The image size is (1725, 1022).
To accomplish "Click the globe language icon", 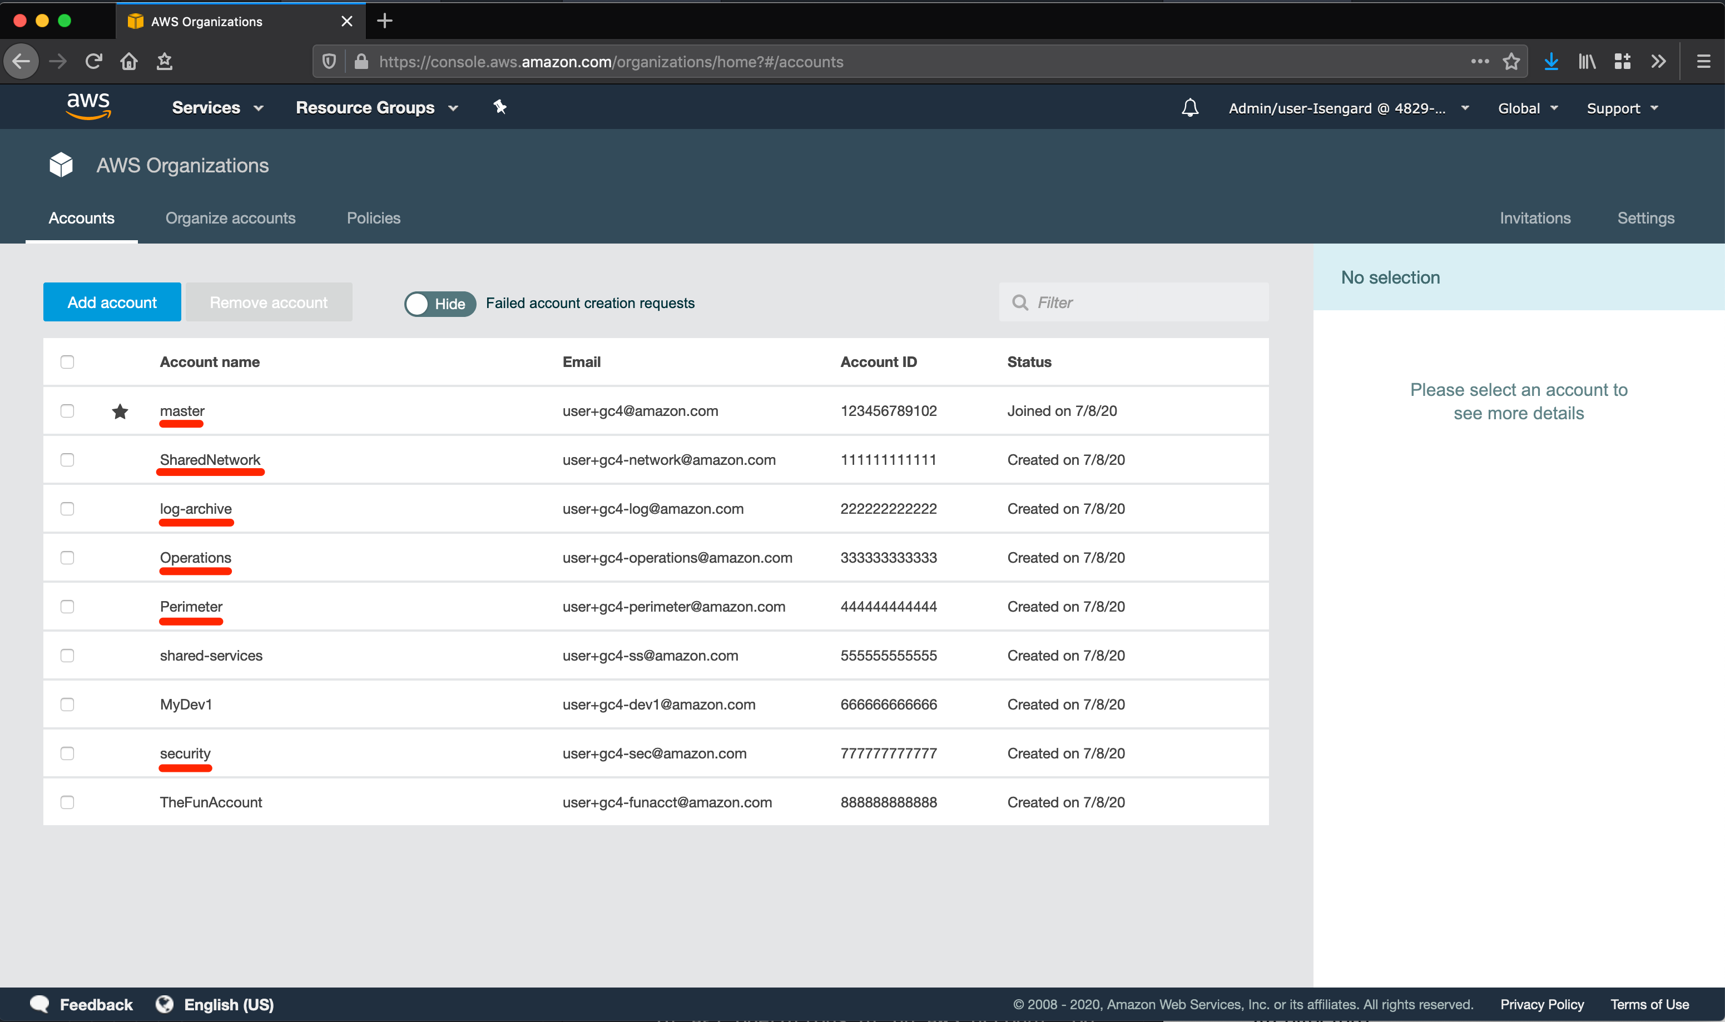I will coord(165,1004).
